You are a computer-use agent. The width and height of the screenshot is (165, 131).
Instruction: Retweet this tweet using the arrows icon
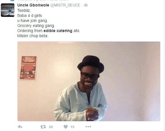tap(43, 127)
